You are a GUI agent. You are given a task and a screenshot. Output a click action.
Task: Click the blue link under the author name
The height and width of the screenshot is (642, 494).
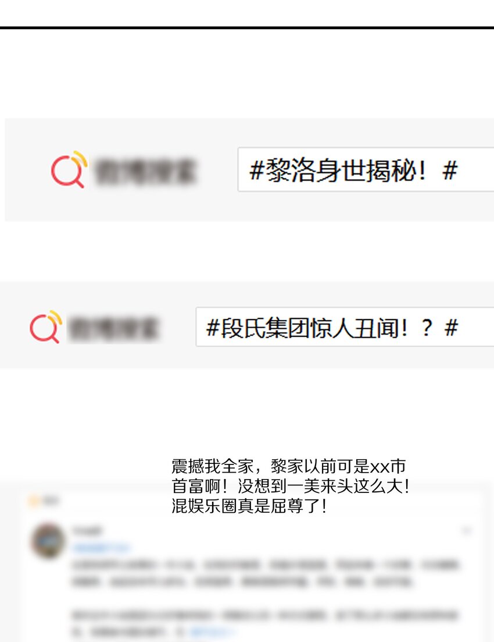(x=101, y=548)
